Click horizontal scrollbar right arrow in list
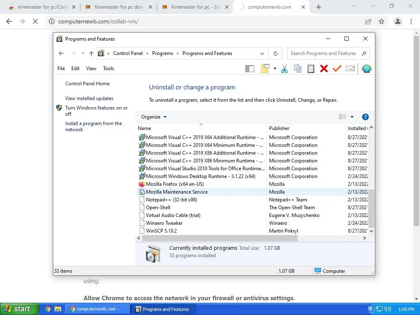Screen dimensions: 420x315 click(364, 238)
